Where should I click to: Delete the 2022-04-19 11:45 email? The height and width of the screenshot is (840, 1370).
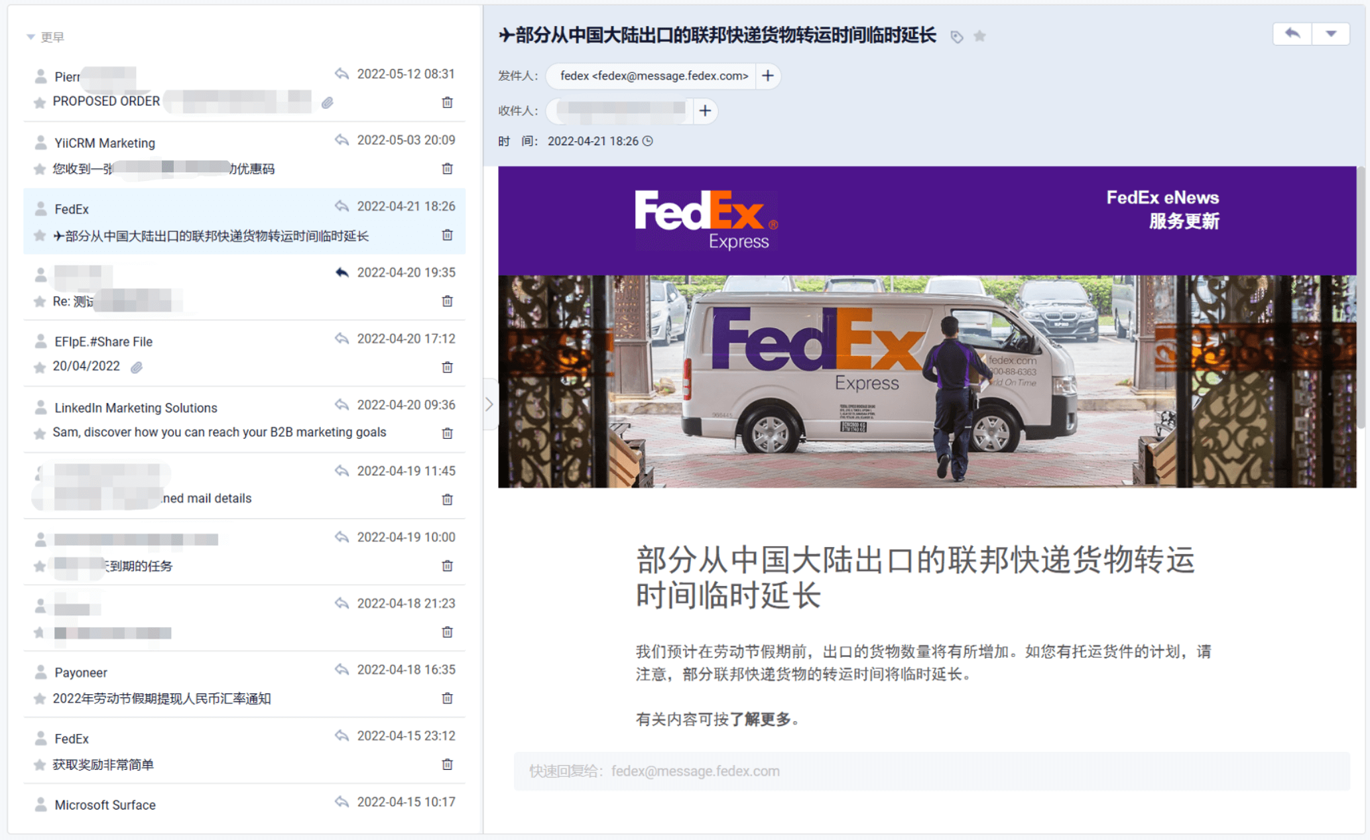(448, 499)
